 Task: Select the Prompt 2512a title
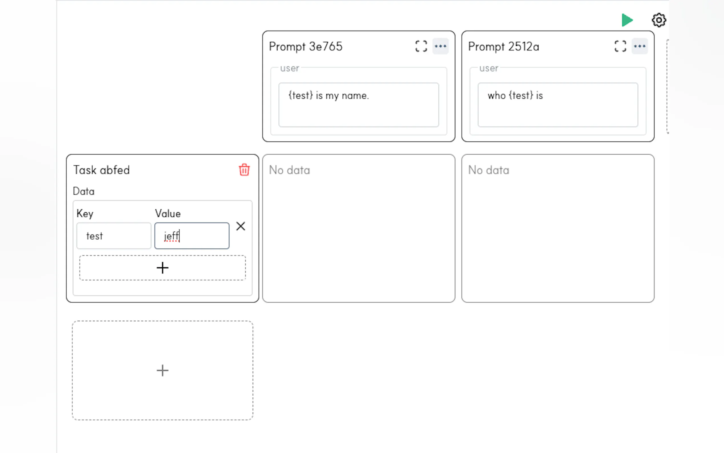tap(504, 47)
